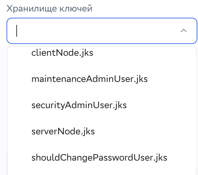This screenshot has height=175, width=198.
Task: Collapse the keystore dropdown with the chevron
Action: 184,30
